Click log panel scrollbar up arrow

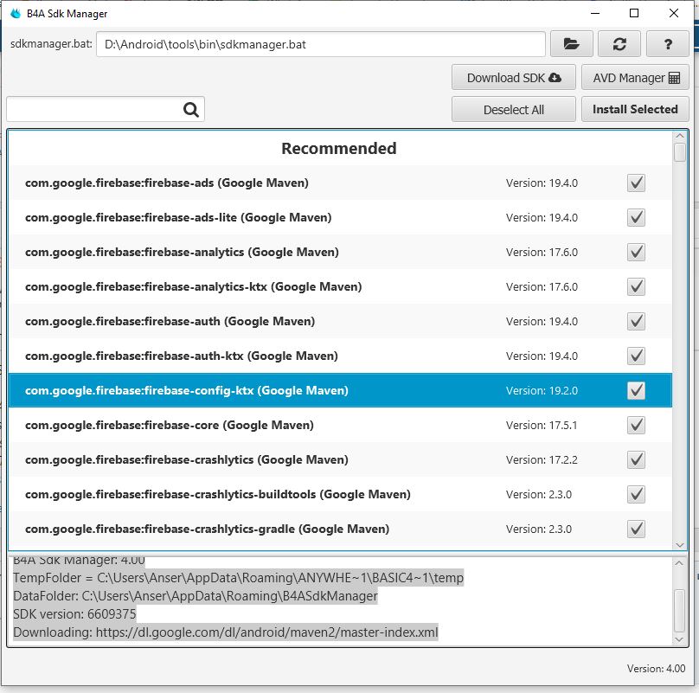click(678, 563)
